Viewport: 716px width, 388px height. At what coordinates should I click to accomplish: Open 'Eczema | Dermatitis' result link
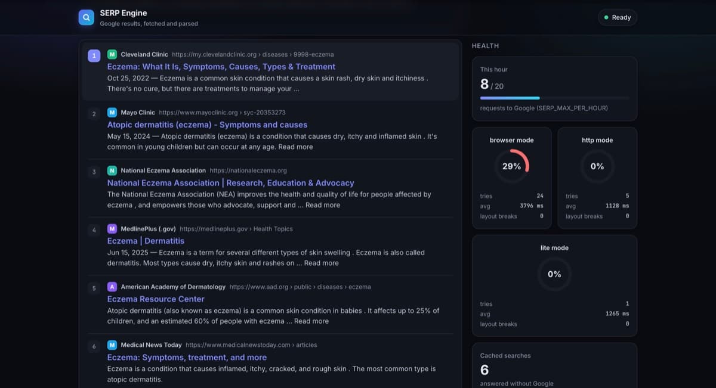click(146, 241)
